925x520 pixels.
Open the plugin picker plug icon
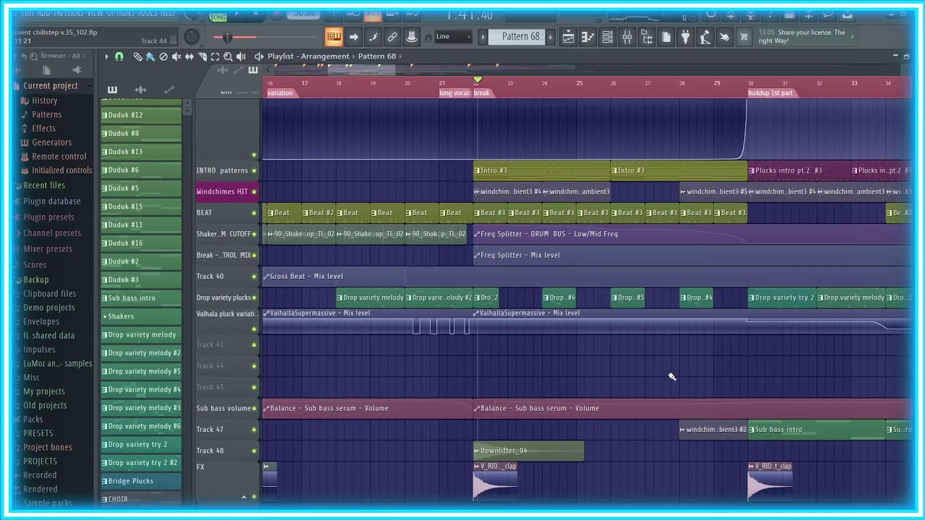point(686,37)
